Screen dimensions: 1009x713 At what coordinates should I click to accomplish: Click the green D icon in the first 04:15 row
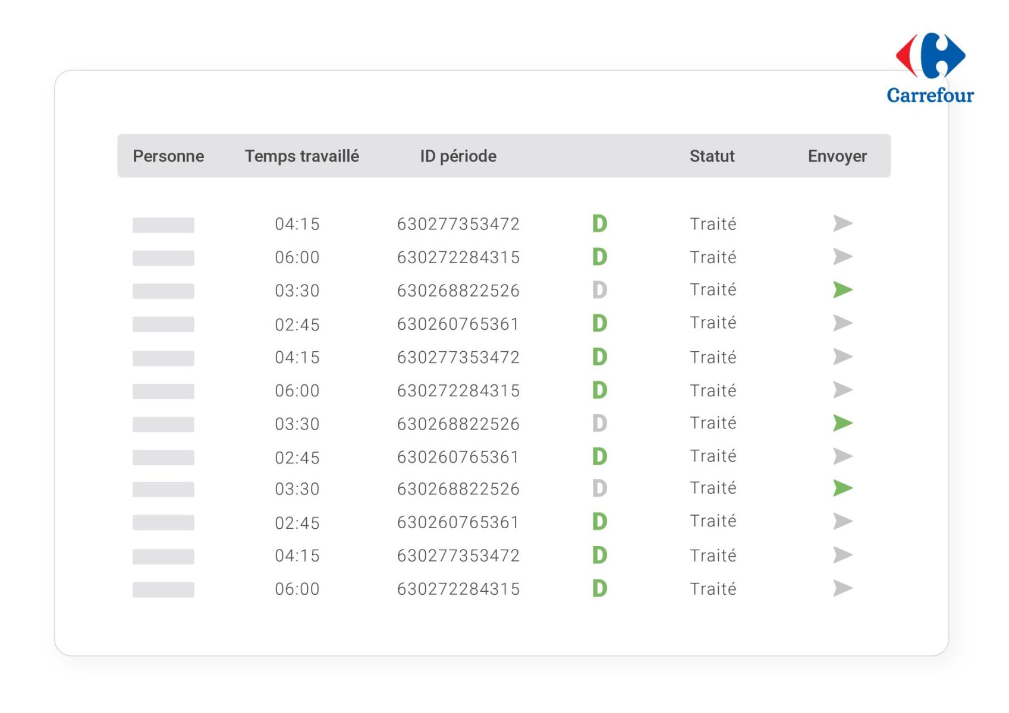(x=600, y=223)
